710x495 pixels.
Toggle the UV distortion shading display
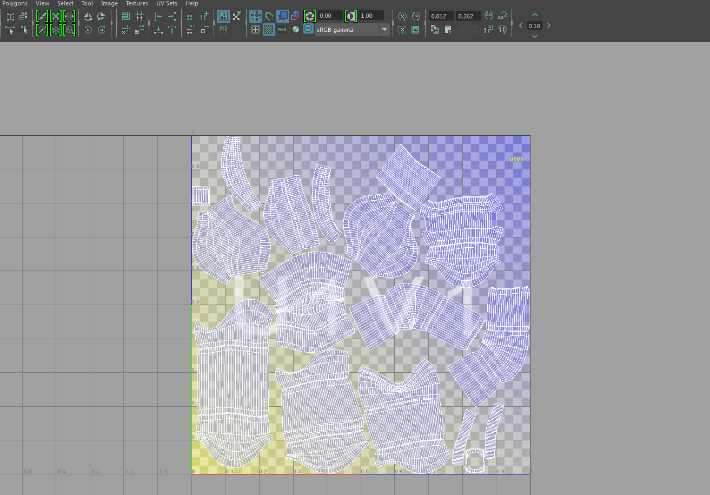296,16
